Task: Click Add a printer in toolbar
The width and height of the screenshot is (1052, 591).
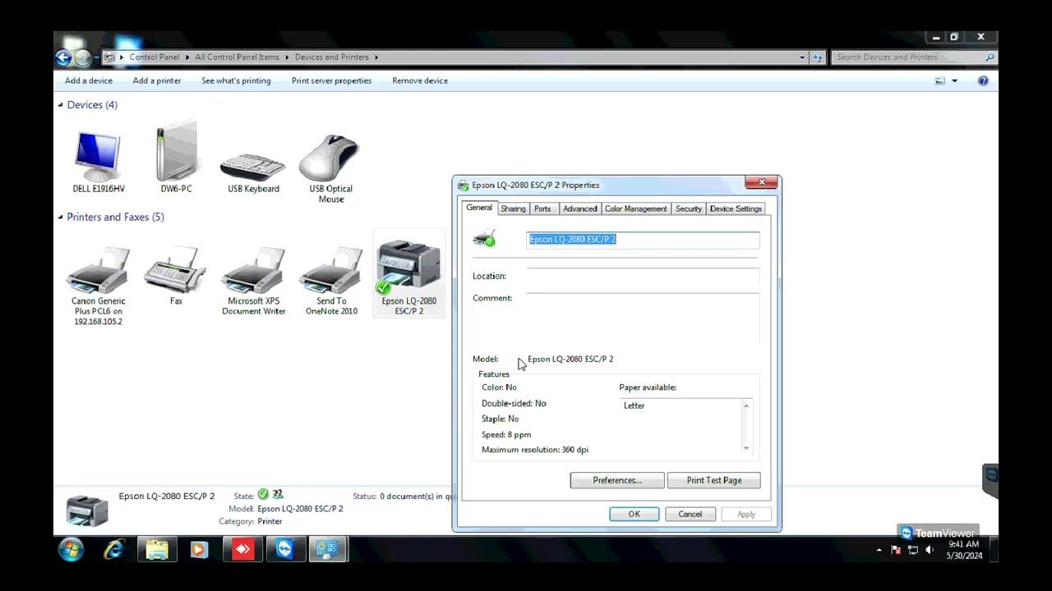Action: click(157, 80)
